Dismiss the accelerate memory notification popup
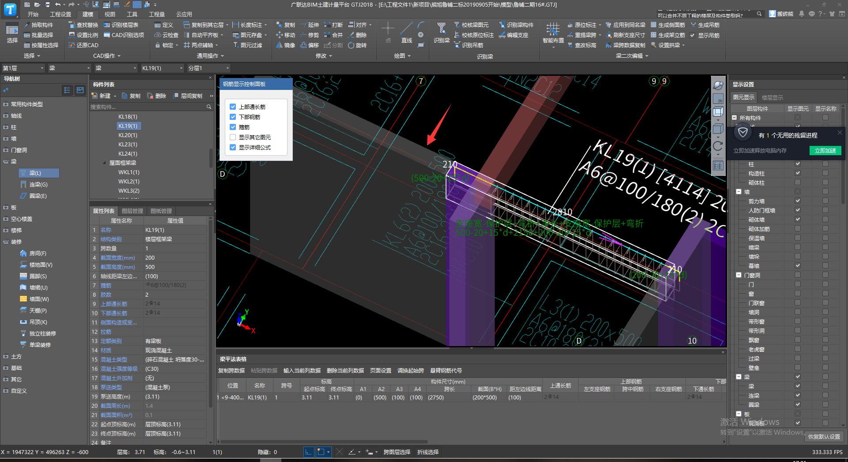Image resolution: width=848 pixels, height=462 pixels. (840, 132)
